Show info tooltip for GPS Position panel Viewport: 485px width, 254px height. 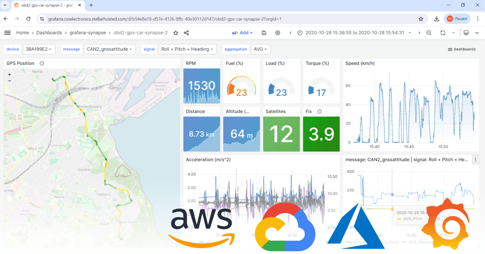point(42,63)
